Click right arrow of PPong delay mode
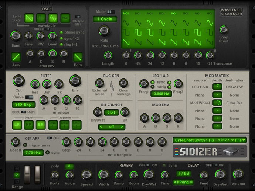The image size is (255, 191). coord(191,182)
